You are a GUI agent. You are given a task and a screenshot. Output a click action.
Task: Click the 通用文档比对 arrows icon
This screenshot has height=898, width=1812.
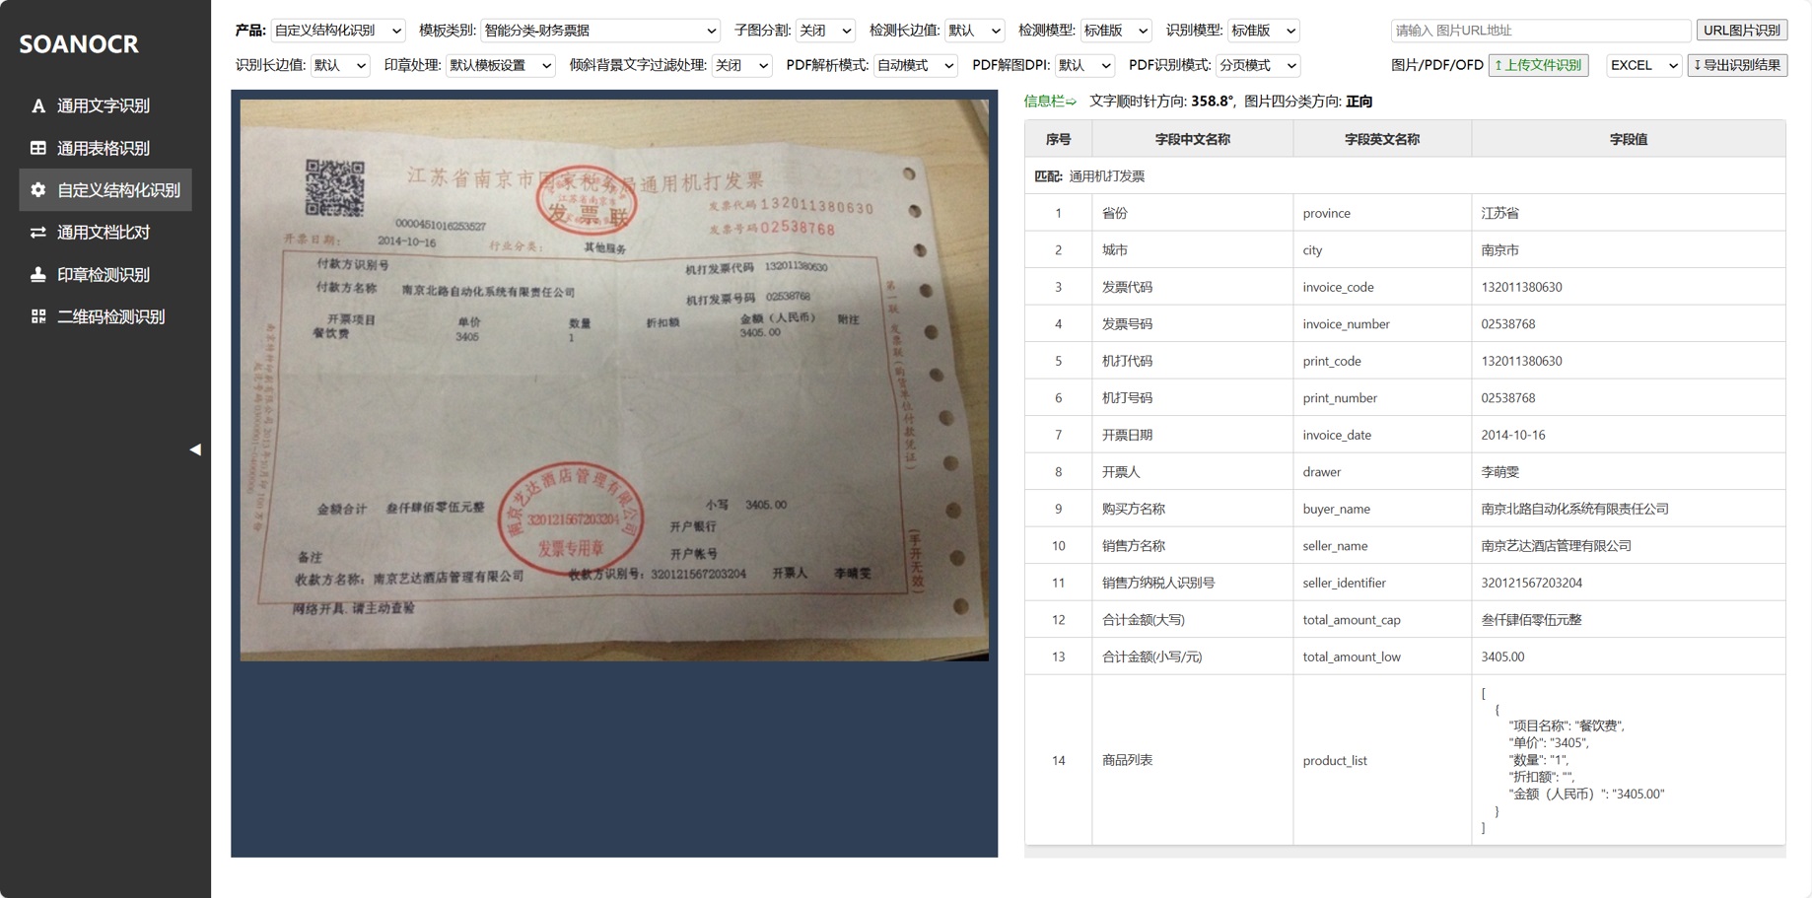(37, 233)
